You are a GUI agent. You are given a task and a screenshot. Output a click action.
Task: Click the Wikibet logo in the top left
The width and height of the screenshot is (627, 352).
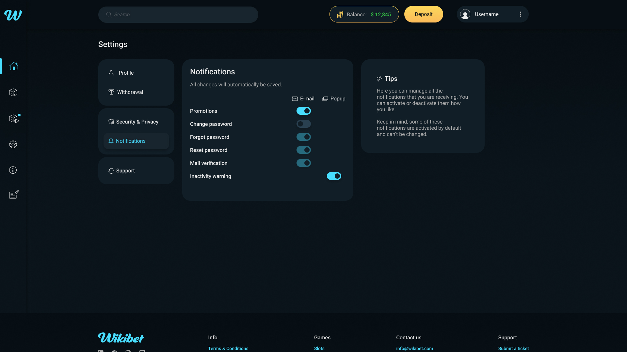point(13,15)
